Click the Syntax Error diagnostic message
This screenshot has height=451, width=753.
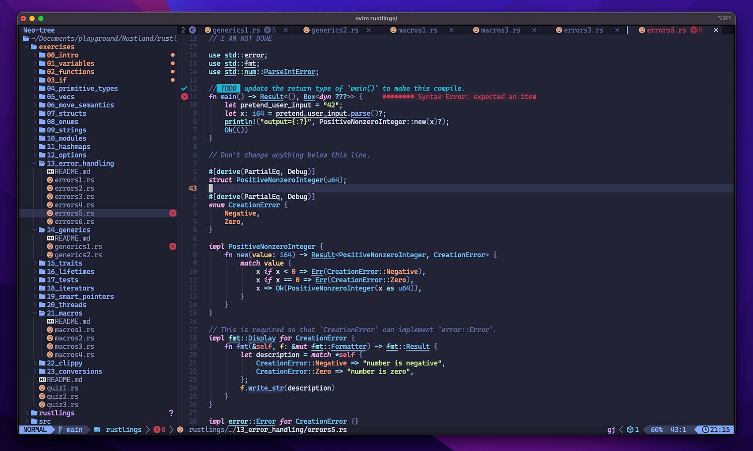477,97
